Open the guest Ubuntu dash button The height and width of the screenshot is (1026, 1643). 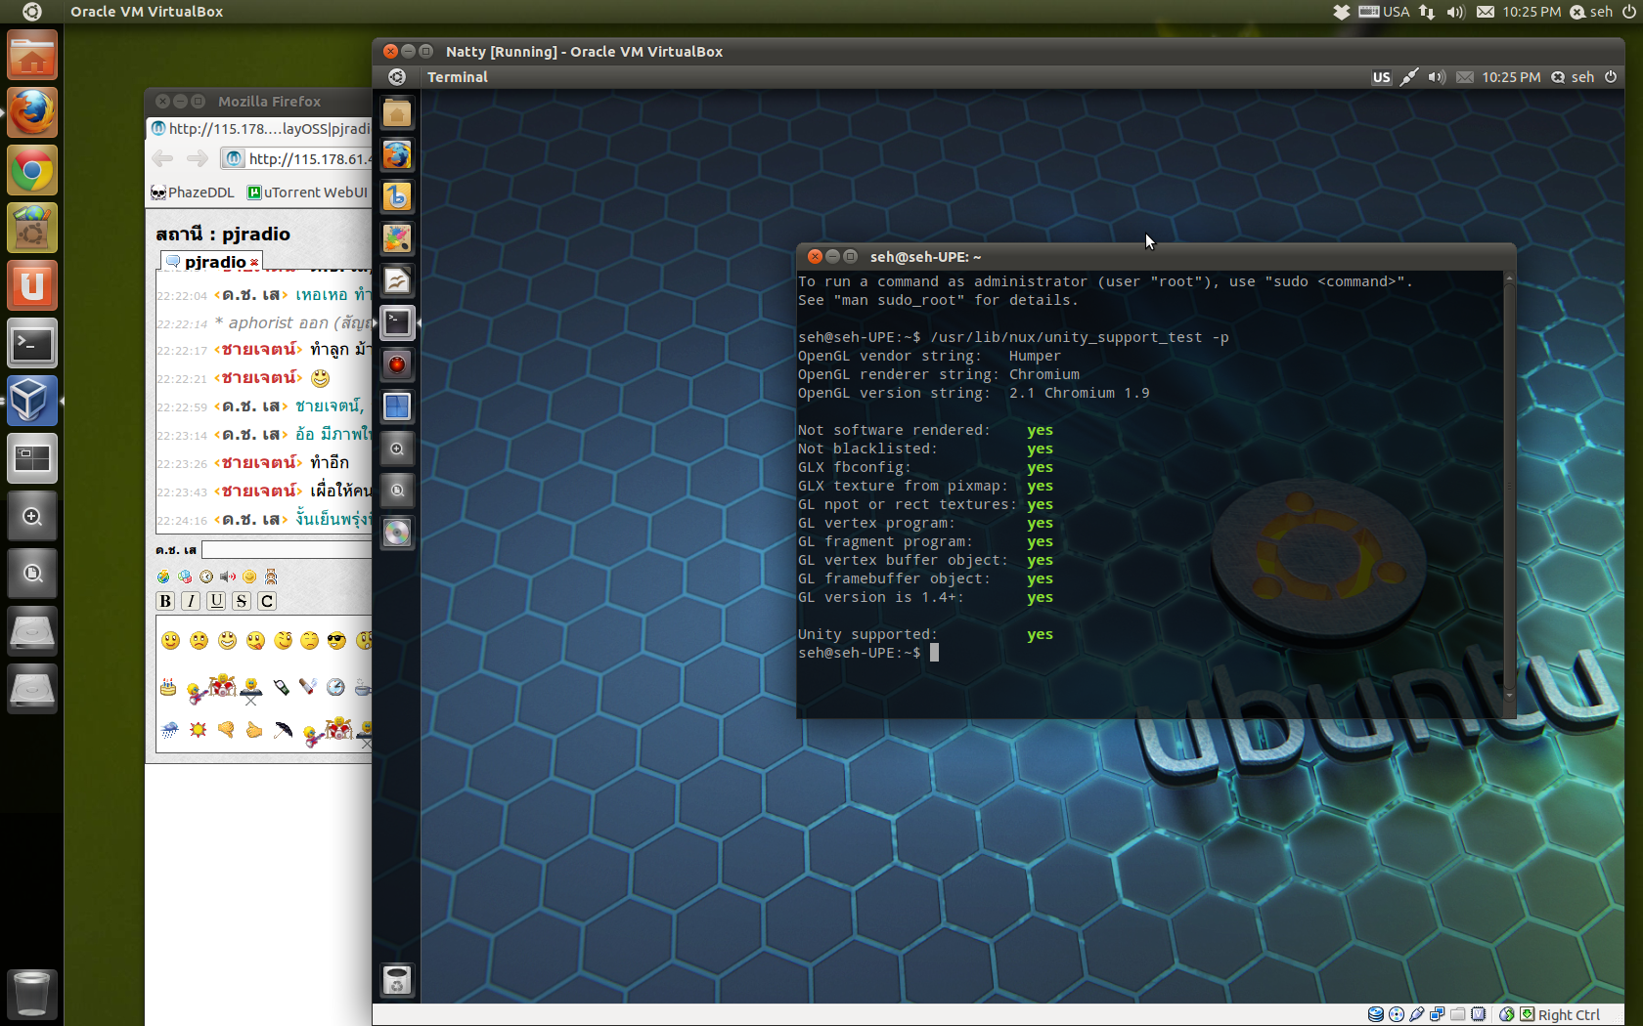click(397, 77)
